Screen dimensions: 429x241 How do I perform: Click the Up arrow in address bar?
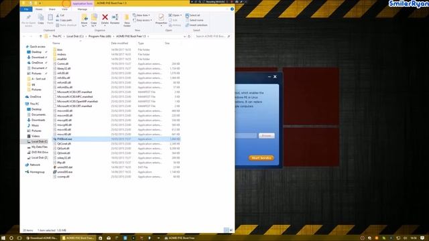point(40,36)
